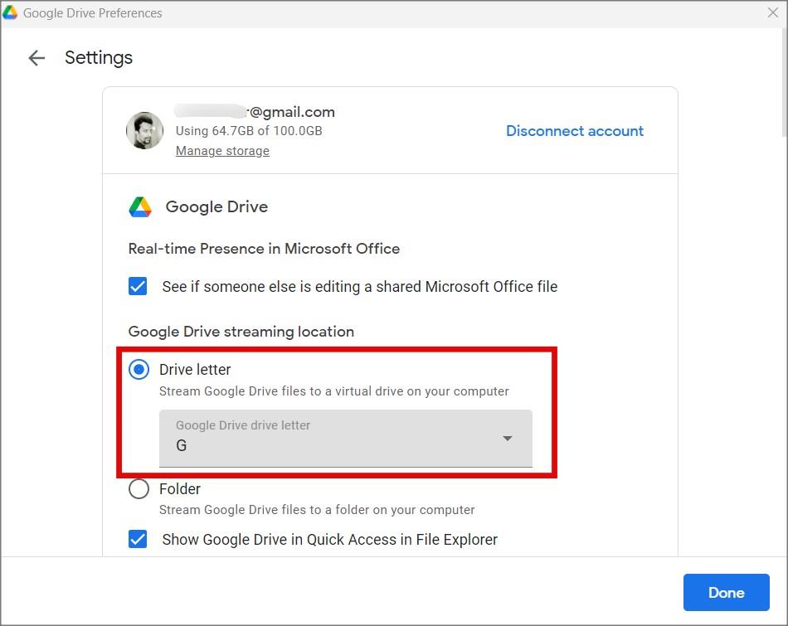Toggle Show Google Drive in Quick Access checkbox
This screenshot has width=788, height=626.
(x=138, y=539)
